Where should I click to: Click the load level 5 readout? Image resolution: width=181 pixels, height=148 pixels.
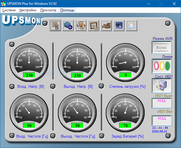(x=126, y=75)
